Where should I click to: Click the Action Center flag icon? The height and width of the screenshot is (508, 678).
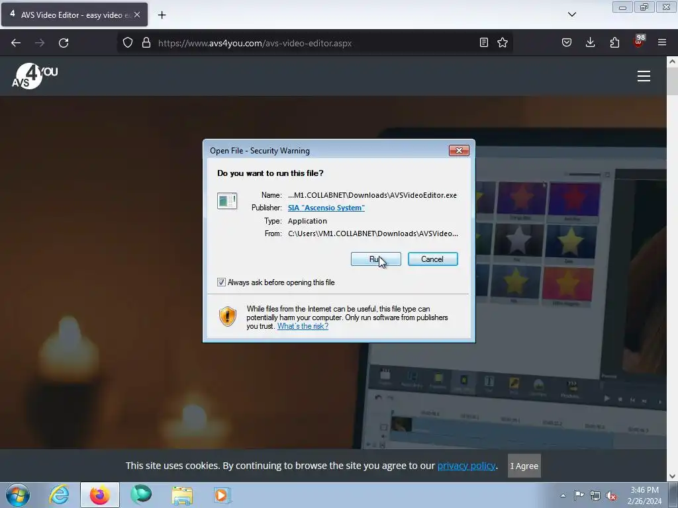pyautogui.click(x=579, y=495)
